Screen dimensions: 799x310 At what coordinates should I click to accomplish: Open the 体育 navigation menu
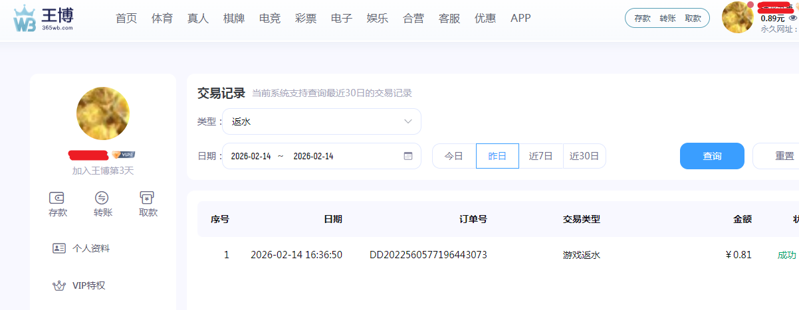tap(162, 19)
